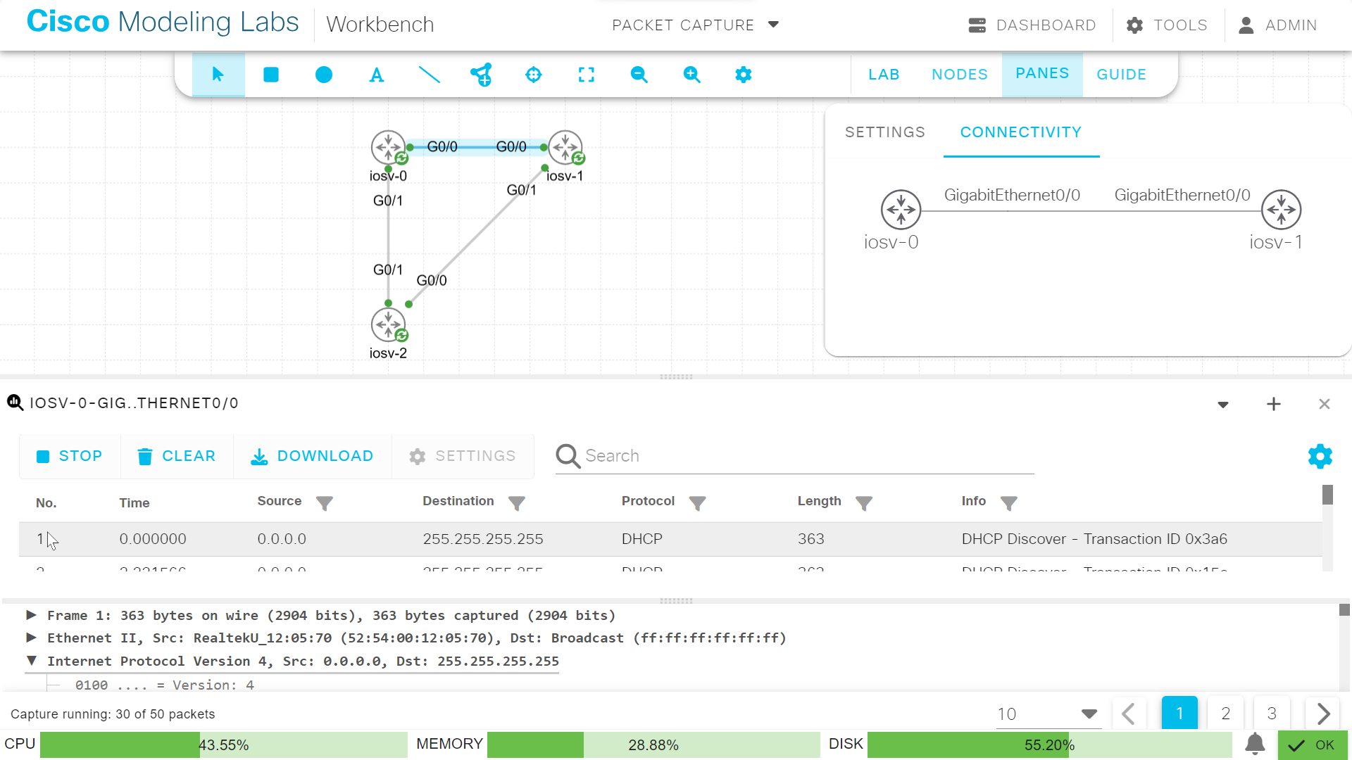Click the add node tool
The image size is (1352, 760).
click(482, 75)
